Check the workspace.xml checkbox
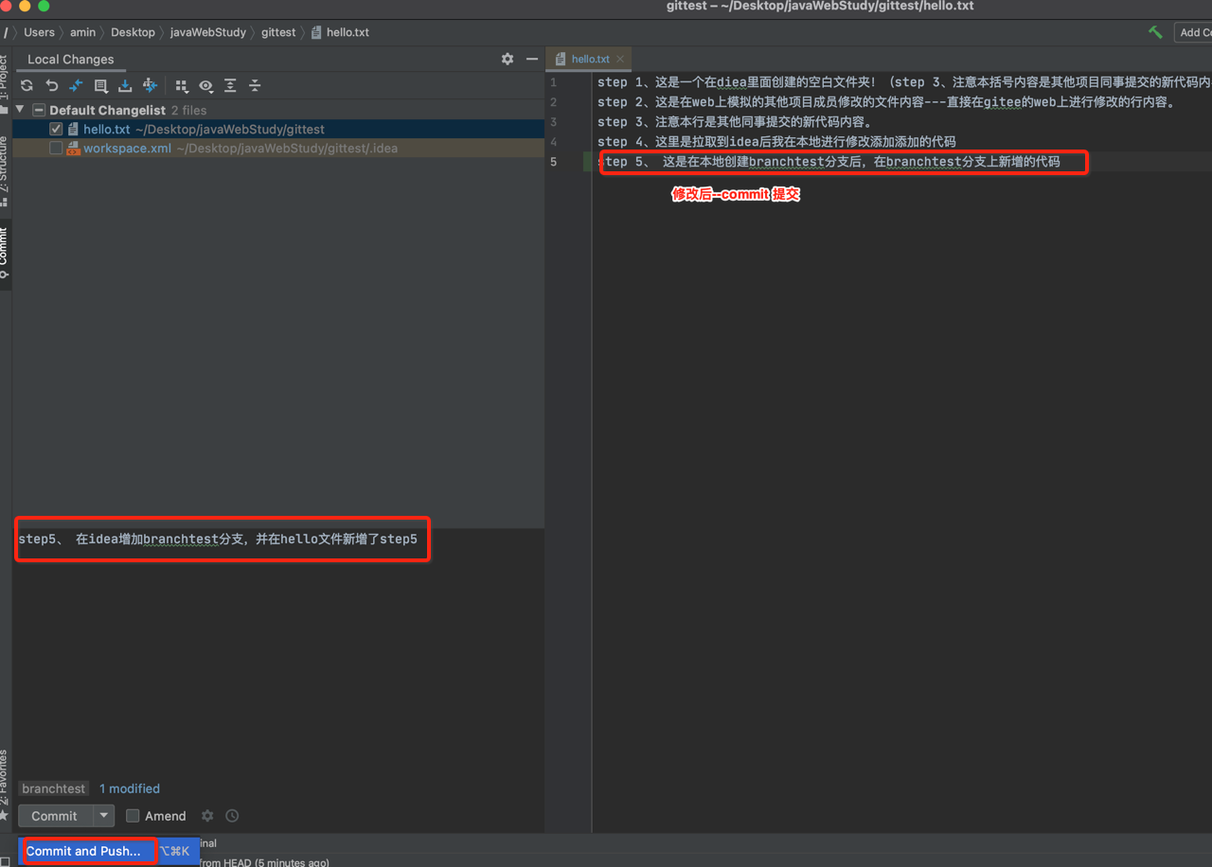 tap(56, 149)
